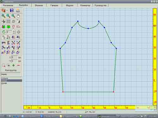Open the pattern file box icon
Viewport: 158px width, 118px height.
[x=3, y=10]
